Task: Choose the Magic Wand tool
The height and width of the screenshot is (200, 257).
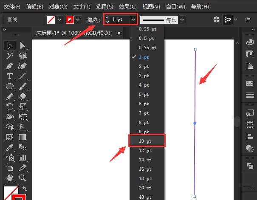Action: [10, 56]
